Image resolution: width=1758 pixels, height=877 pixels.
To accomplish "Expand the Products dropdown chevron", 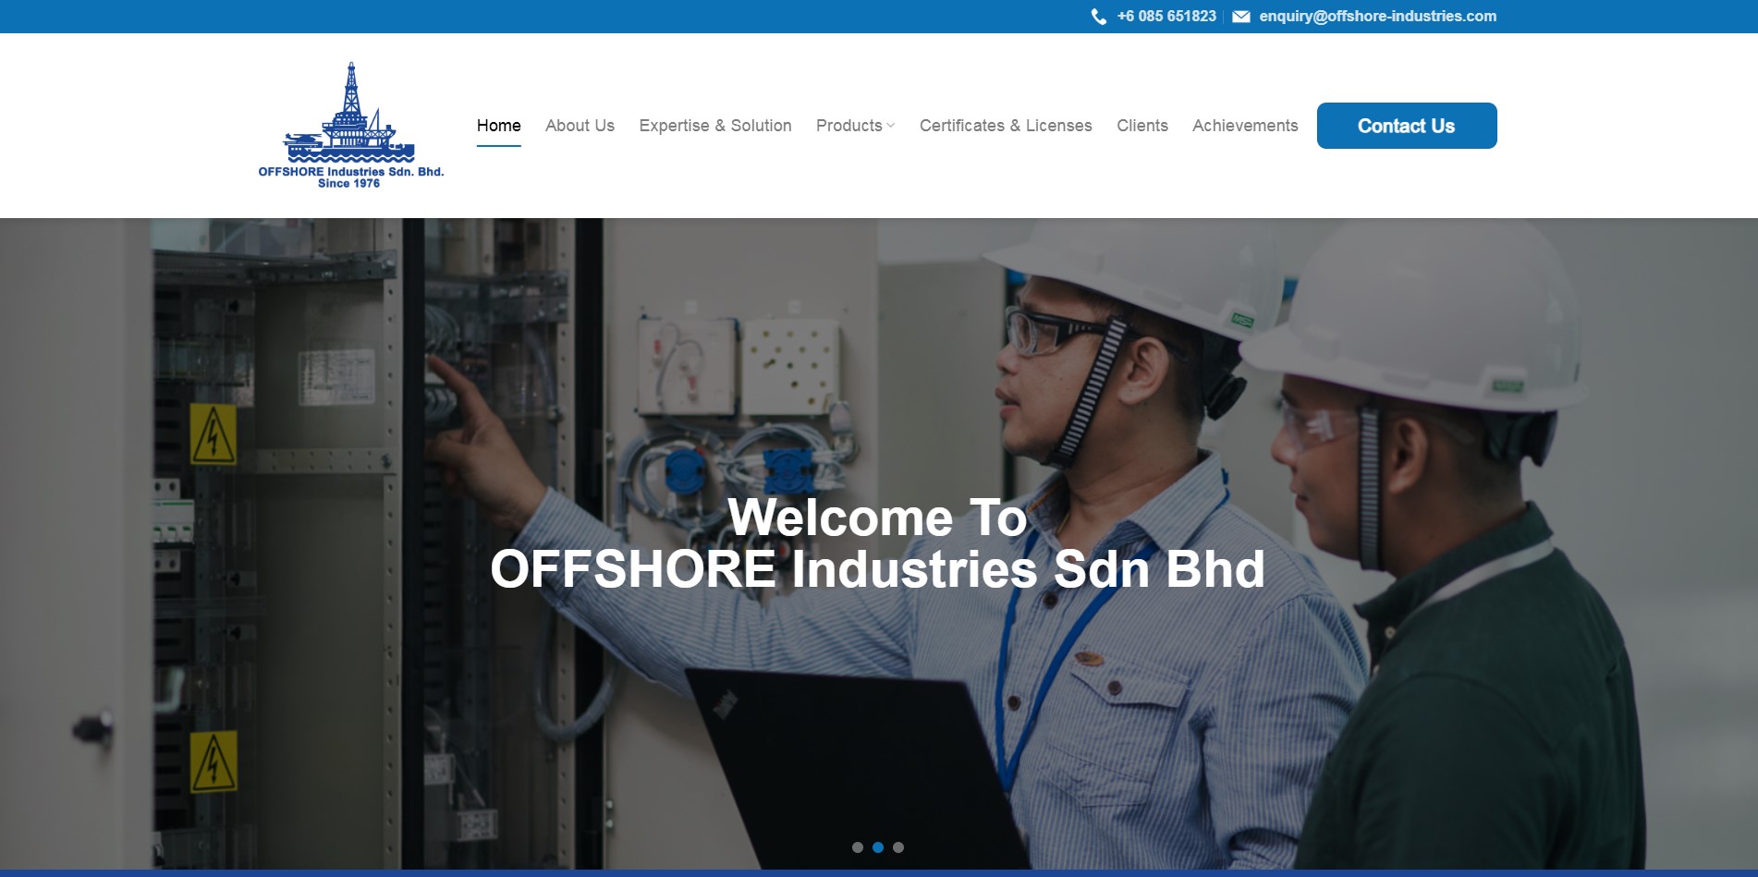I will coord(891,126).
